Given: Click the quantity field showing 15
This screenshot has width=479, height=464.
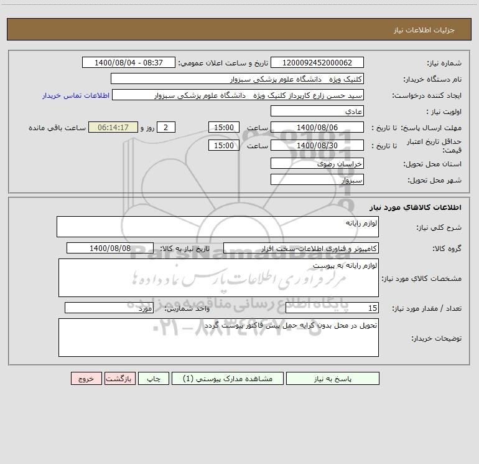Looking at the screenshot, I should 332,308.
